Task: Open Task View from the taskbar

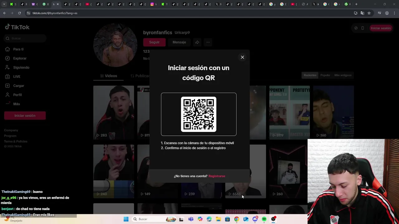Action: (x=181, y=219)
